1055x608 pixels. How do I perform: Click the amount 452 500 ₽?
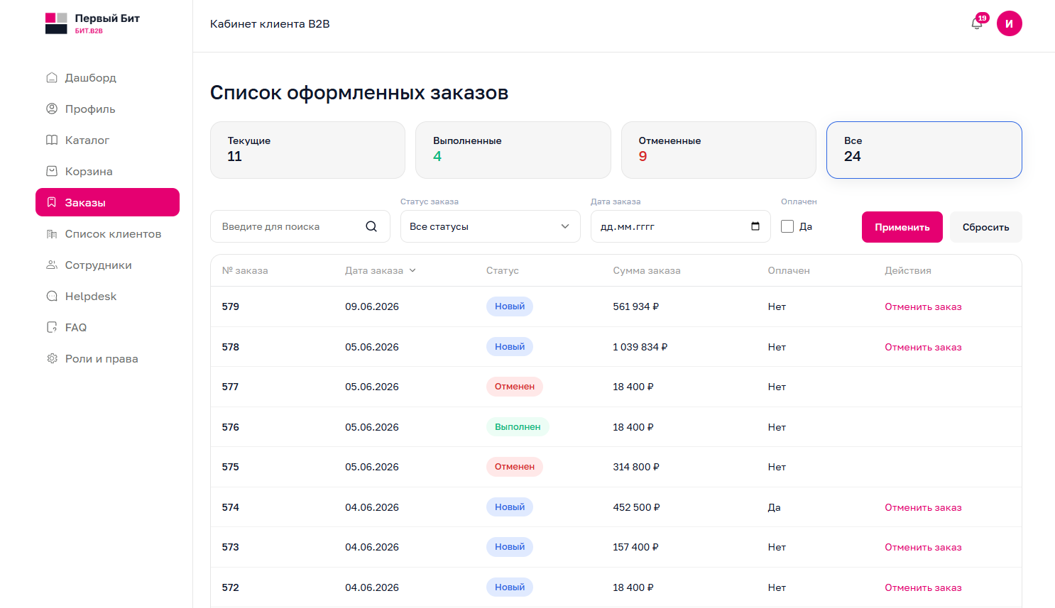(x=637, y=507)
